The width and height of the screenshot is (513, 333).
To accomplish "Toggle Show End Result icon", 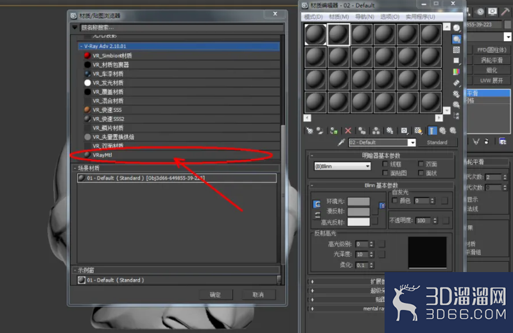I will click(432, 131).
